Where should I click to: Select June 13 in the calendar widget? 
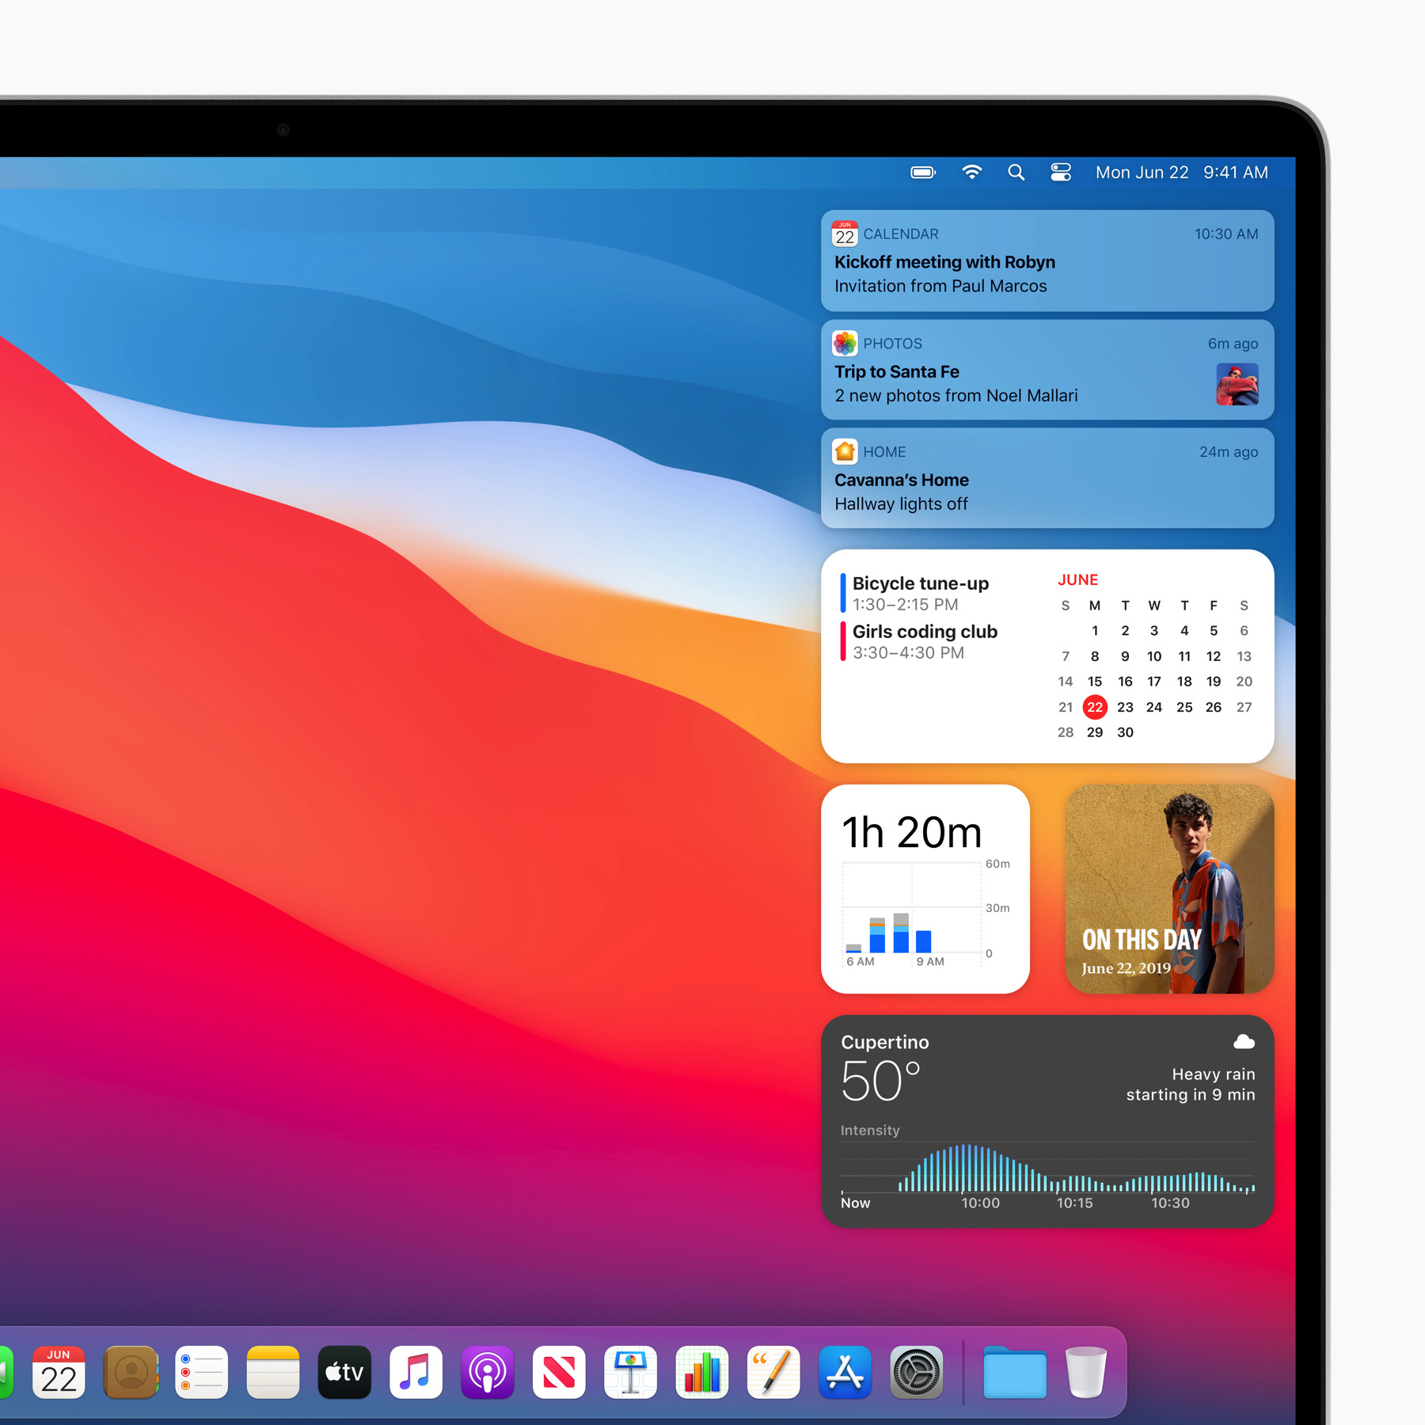(x=1244, y=656)
